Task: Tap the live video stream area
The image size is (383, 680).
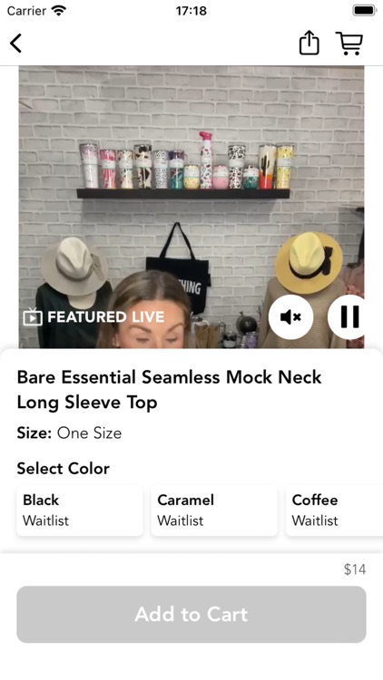Action: pos(191,207)
